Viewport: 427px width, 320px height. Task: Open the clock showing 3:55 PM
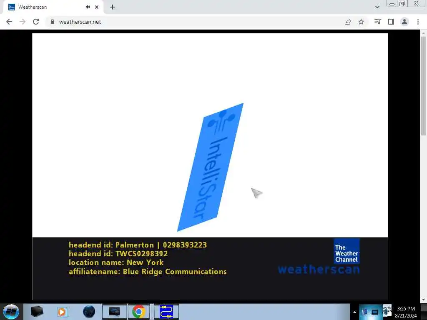pyautogui.click(x=406, y=312)
